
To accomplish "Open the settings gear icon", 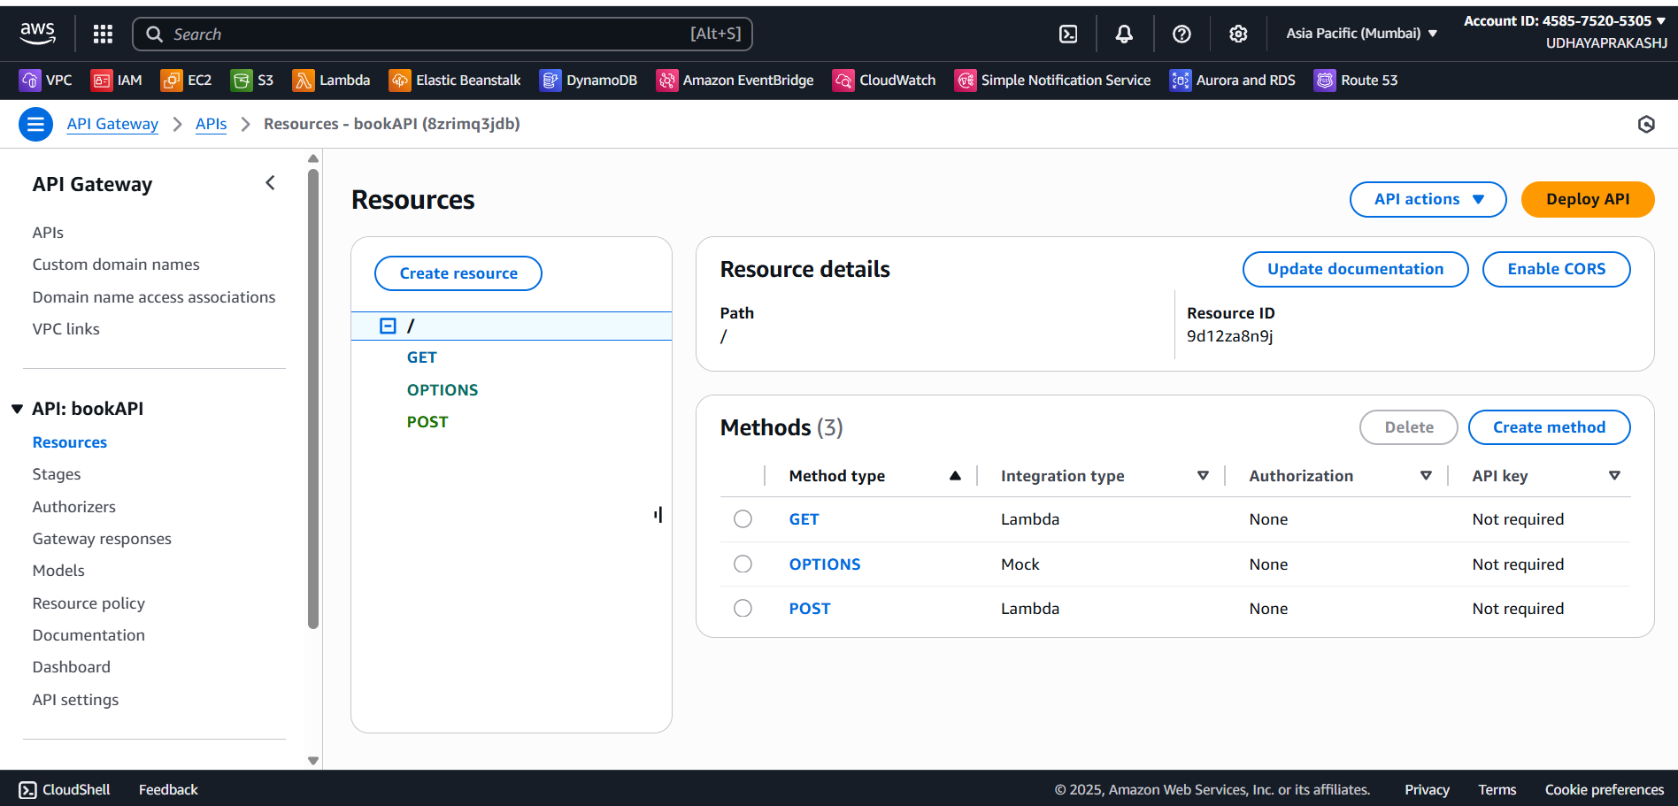I will click(x=1238, y=34).
